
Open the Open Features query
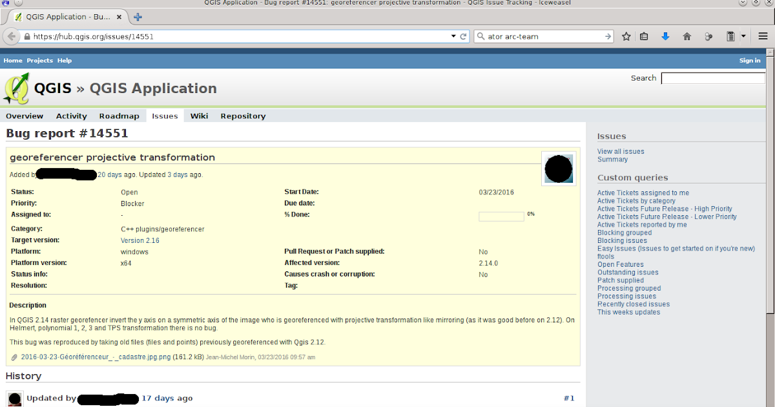click(621, 264)
